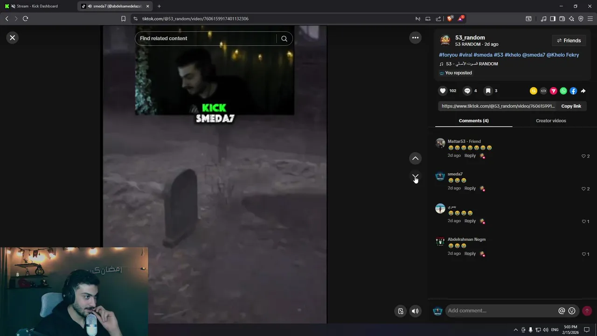Toggle the browser sidebar panel

click(x=553, y=19)
